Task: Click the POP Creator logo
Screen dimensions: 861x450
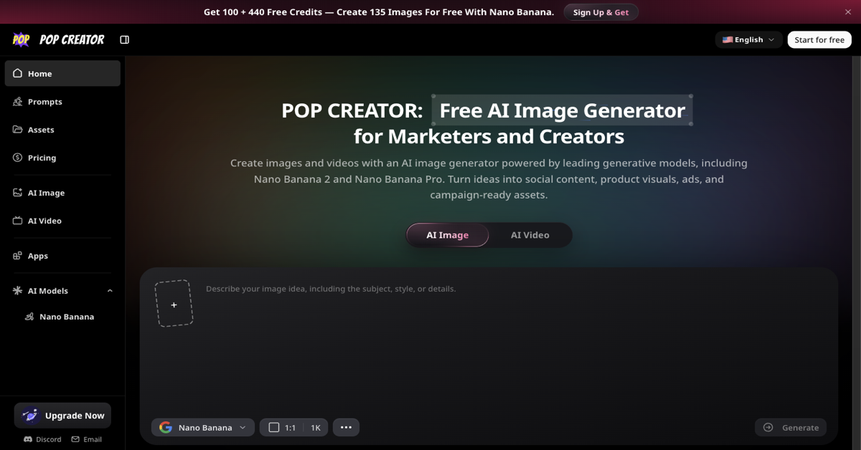Action: tap(58, 40)
